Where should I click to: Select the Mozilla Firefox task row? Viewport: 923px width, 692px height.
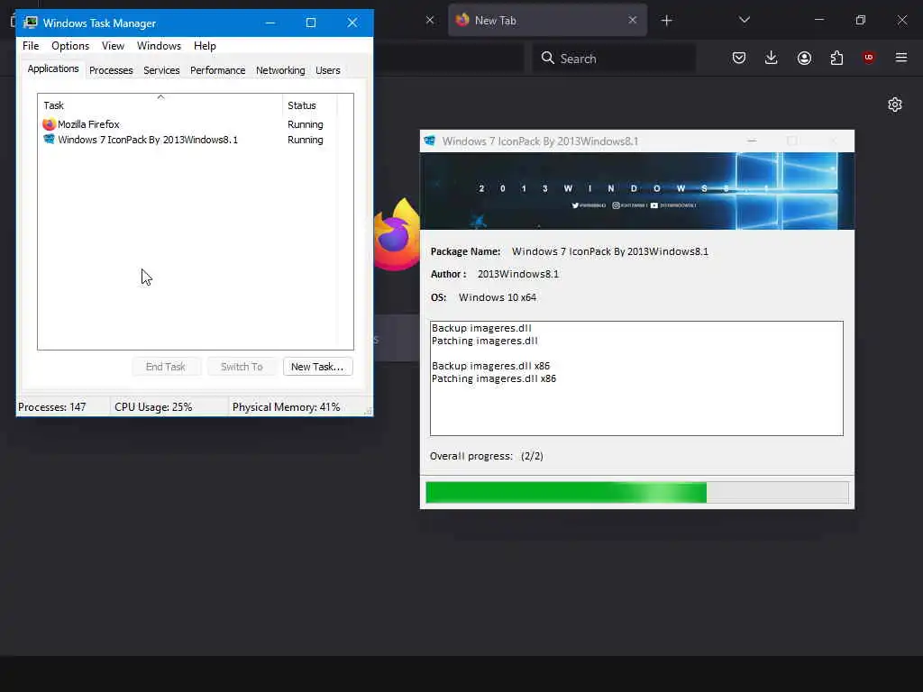pos(189,124)
